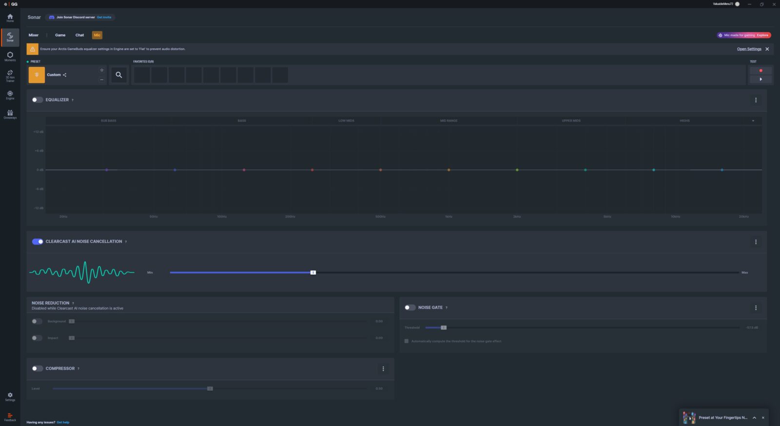Switch to the Chat tab
780x426 pixels.
79,35
